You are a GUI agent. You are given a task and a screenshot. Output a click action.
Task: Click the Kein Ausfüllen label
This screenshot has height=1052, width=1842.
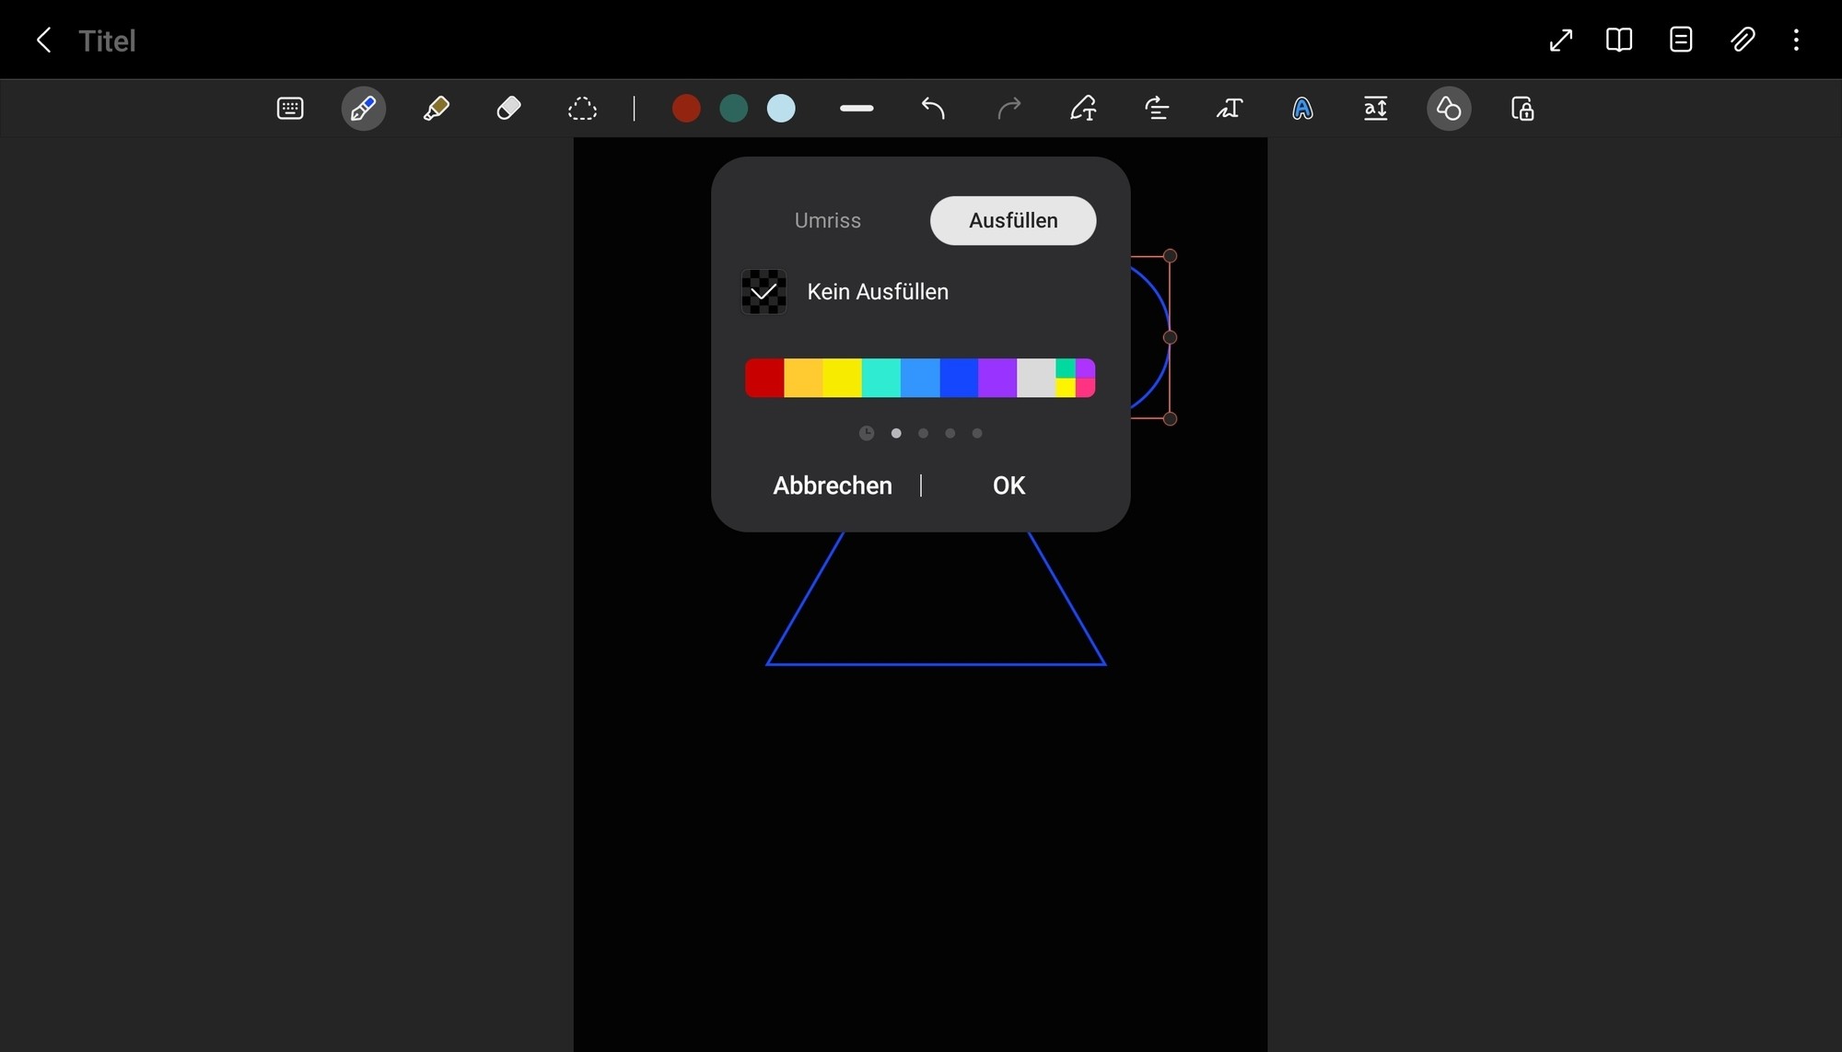(878, 292)
